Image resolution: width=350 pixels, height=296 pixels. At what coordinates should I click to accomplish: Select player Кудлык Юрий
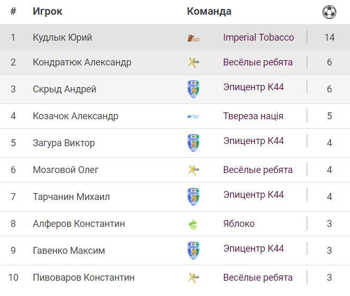pos(62,37)
